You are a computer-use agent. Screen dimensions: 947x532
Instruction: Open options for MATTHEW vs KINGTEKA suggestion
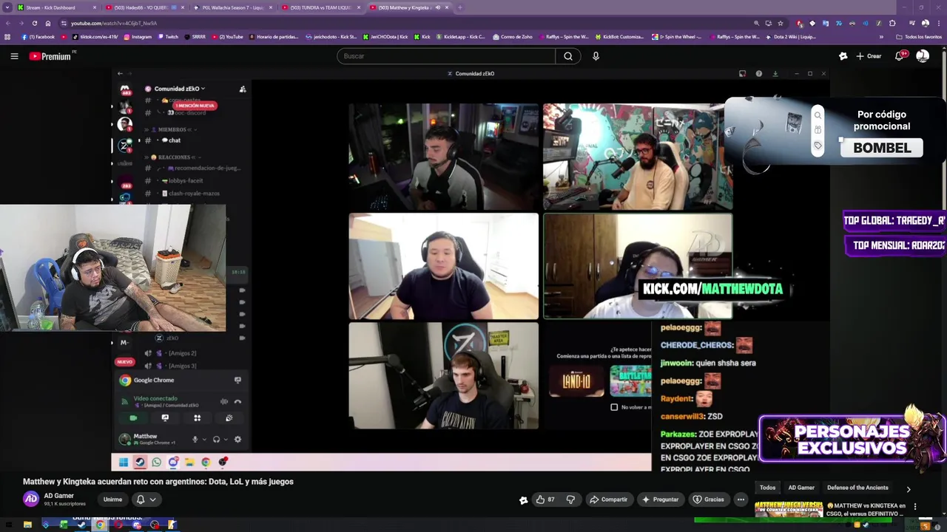coord(915,506)
